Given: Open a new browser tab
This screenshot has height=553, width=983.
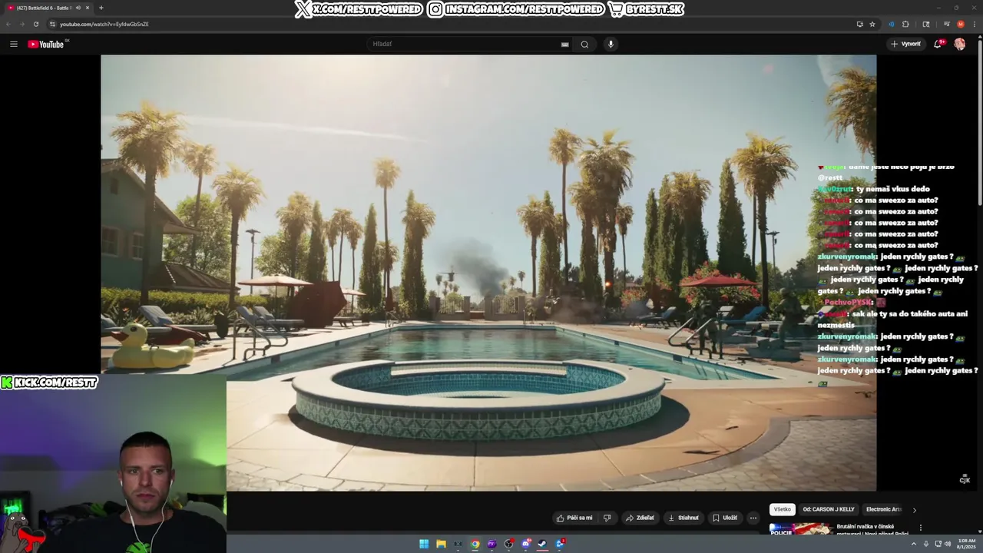Looking at the screenshot, I should click(101, 8).
